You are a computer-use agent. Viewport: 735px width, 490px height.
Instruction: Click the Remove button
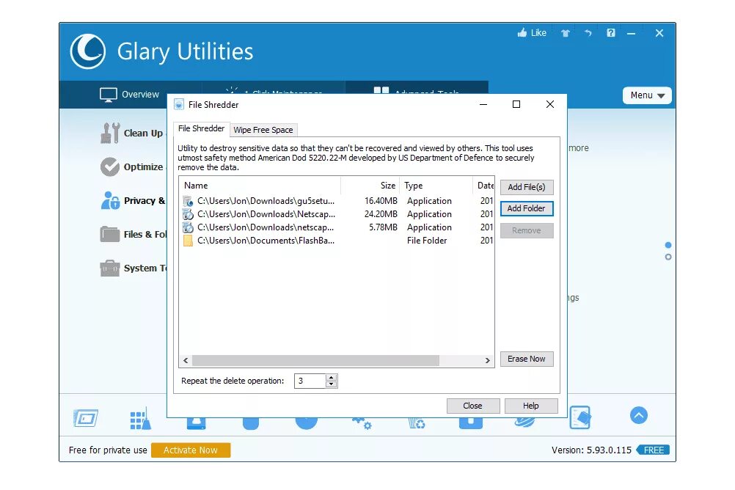527,231
